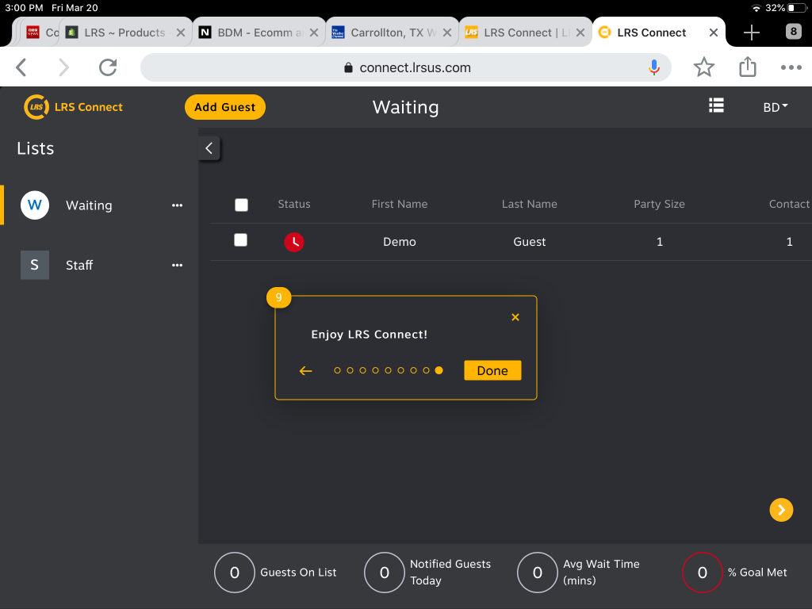812x609 pixels.
Task: Open the Staff list options menu
Action: point(176,265)
